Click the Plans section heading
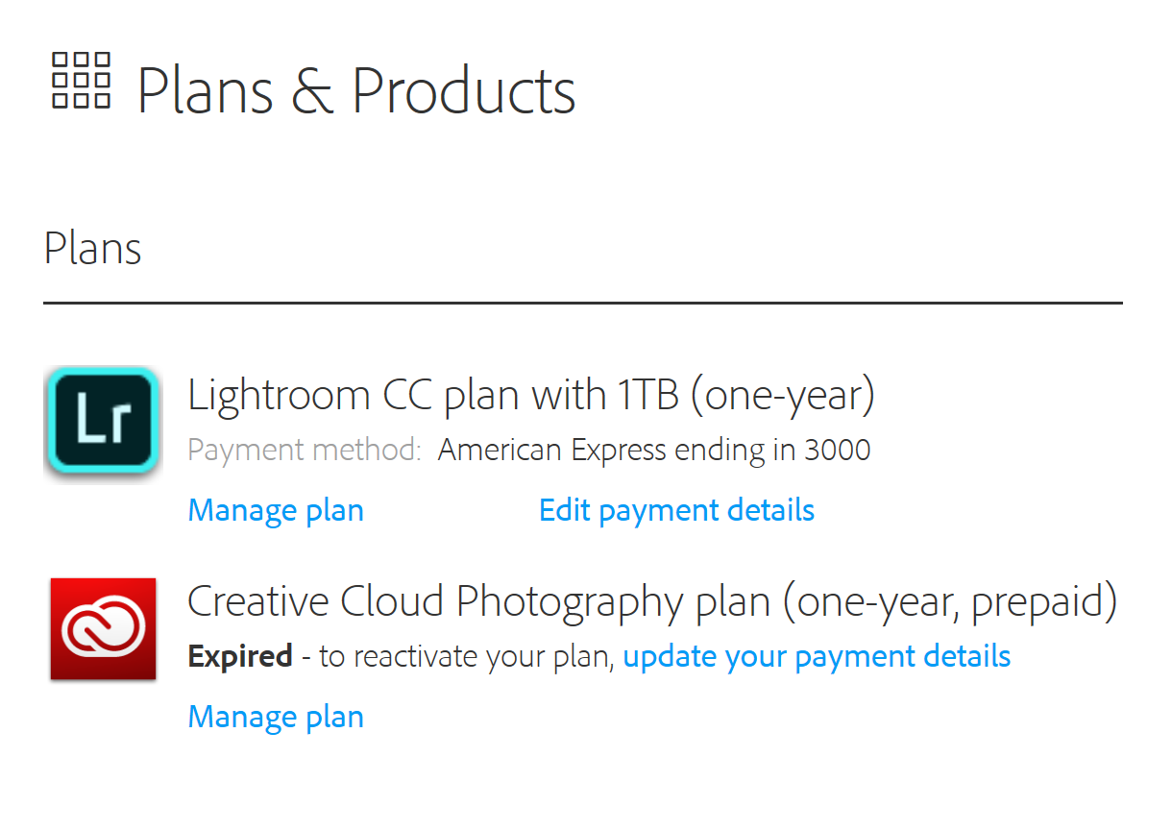This screenshot has height=830, width=1172. click(92, 248)
